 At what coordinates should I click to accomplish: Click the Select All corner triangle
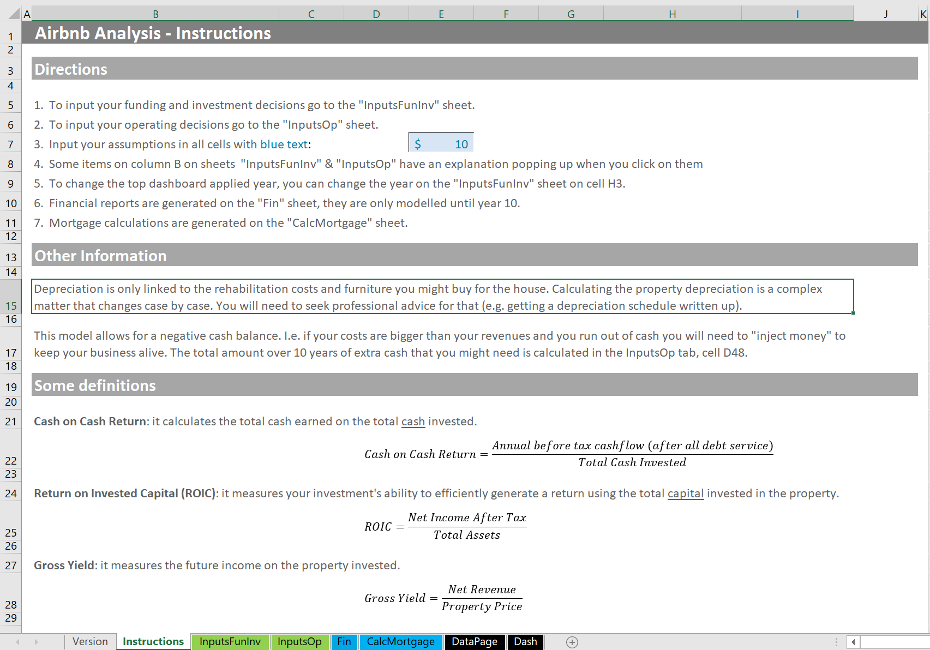tap(14, 14)
